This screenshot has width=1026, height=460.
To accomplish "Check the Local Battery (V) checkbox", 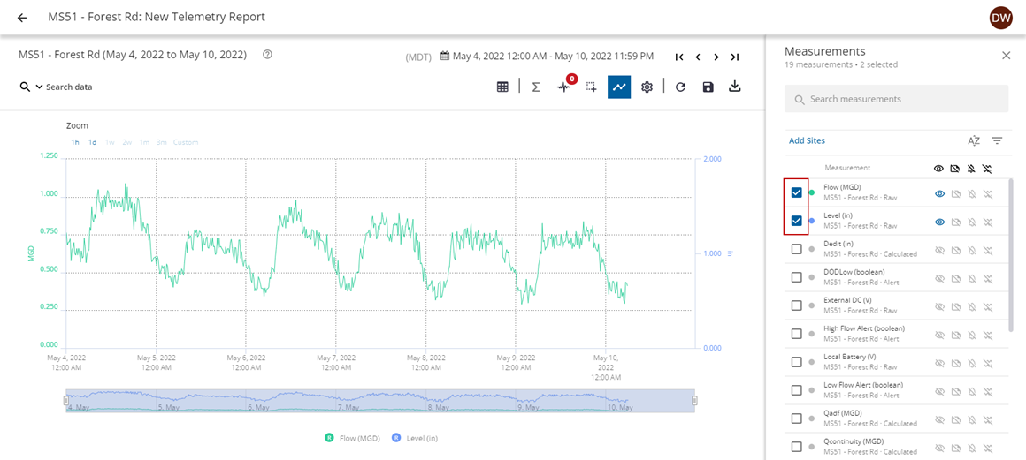I will (x=796, y=362).
